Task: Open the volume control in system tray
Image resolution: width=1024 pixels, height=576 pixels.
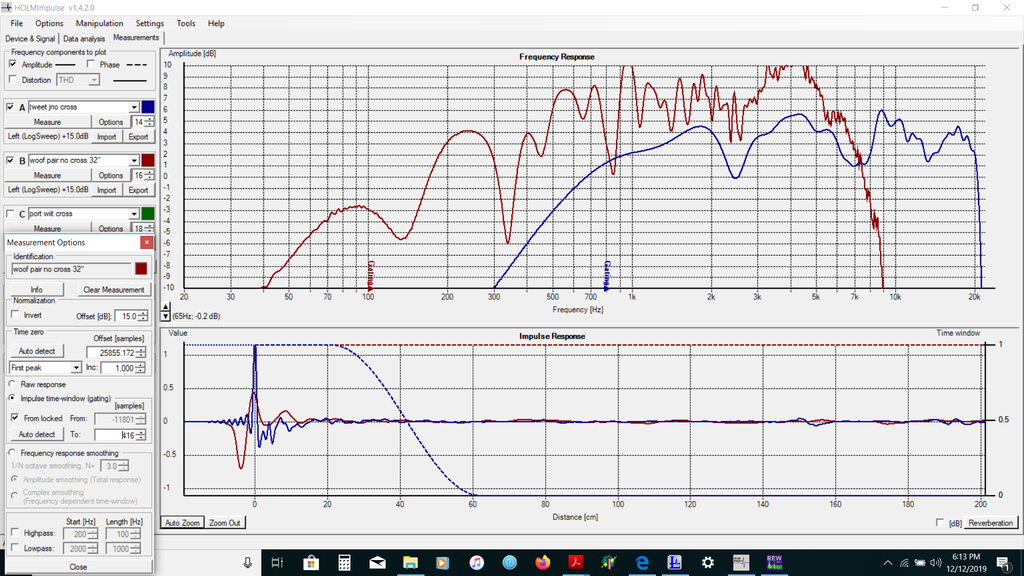Action: (x=935, y=563)
